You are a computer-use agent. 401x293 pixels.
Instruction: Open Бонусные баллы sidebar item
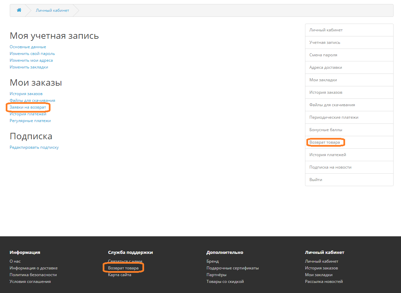coord(326,130)
